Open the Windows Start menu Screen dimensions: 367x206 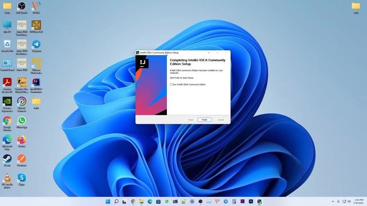(108, 201)
